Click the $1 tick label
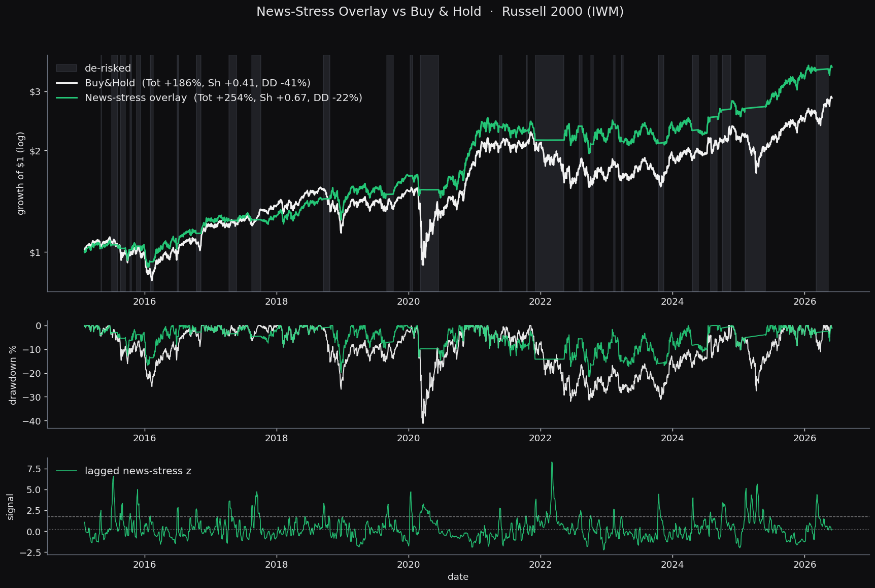Image resolution: width=875 pixels, height=588 pixels. point(35,252)
